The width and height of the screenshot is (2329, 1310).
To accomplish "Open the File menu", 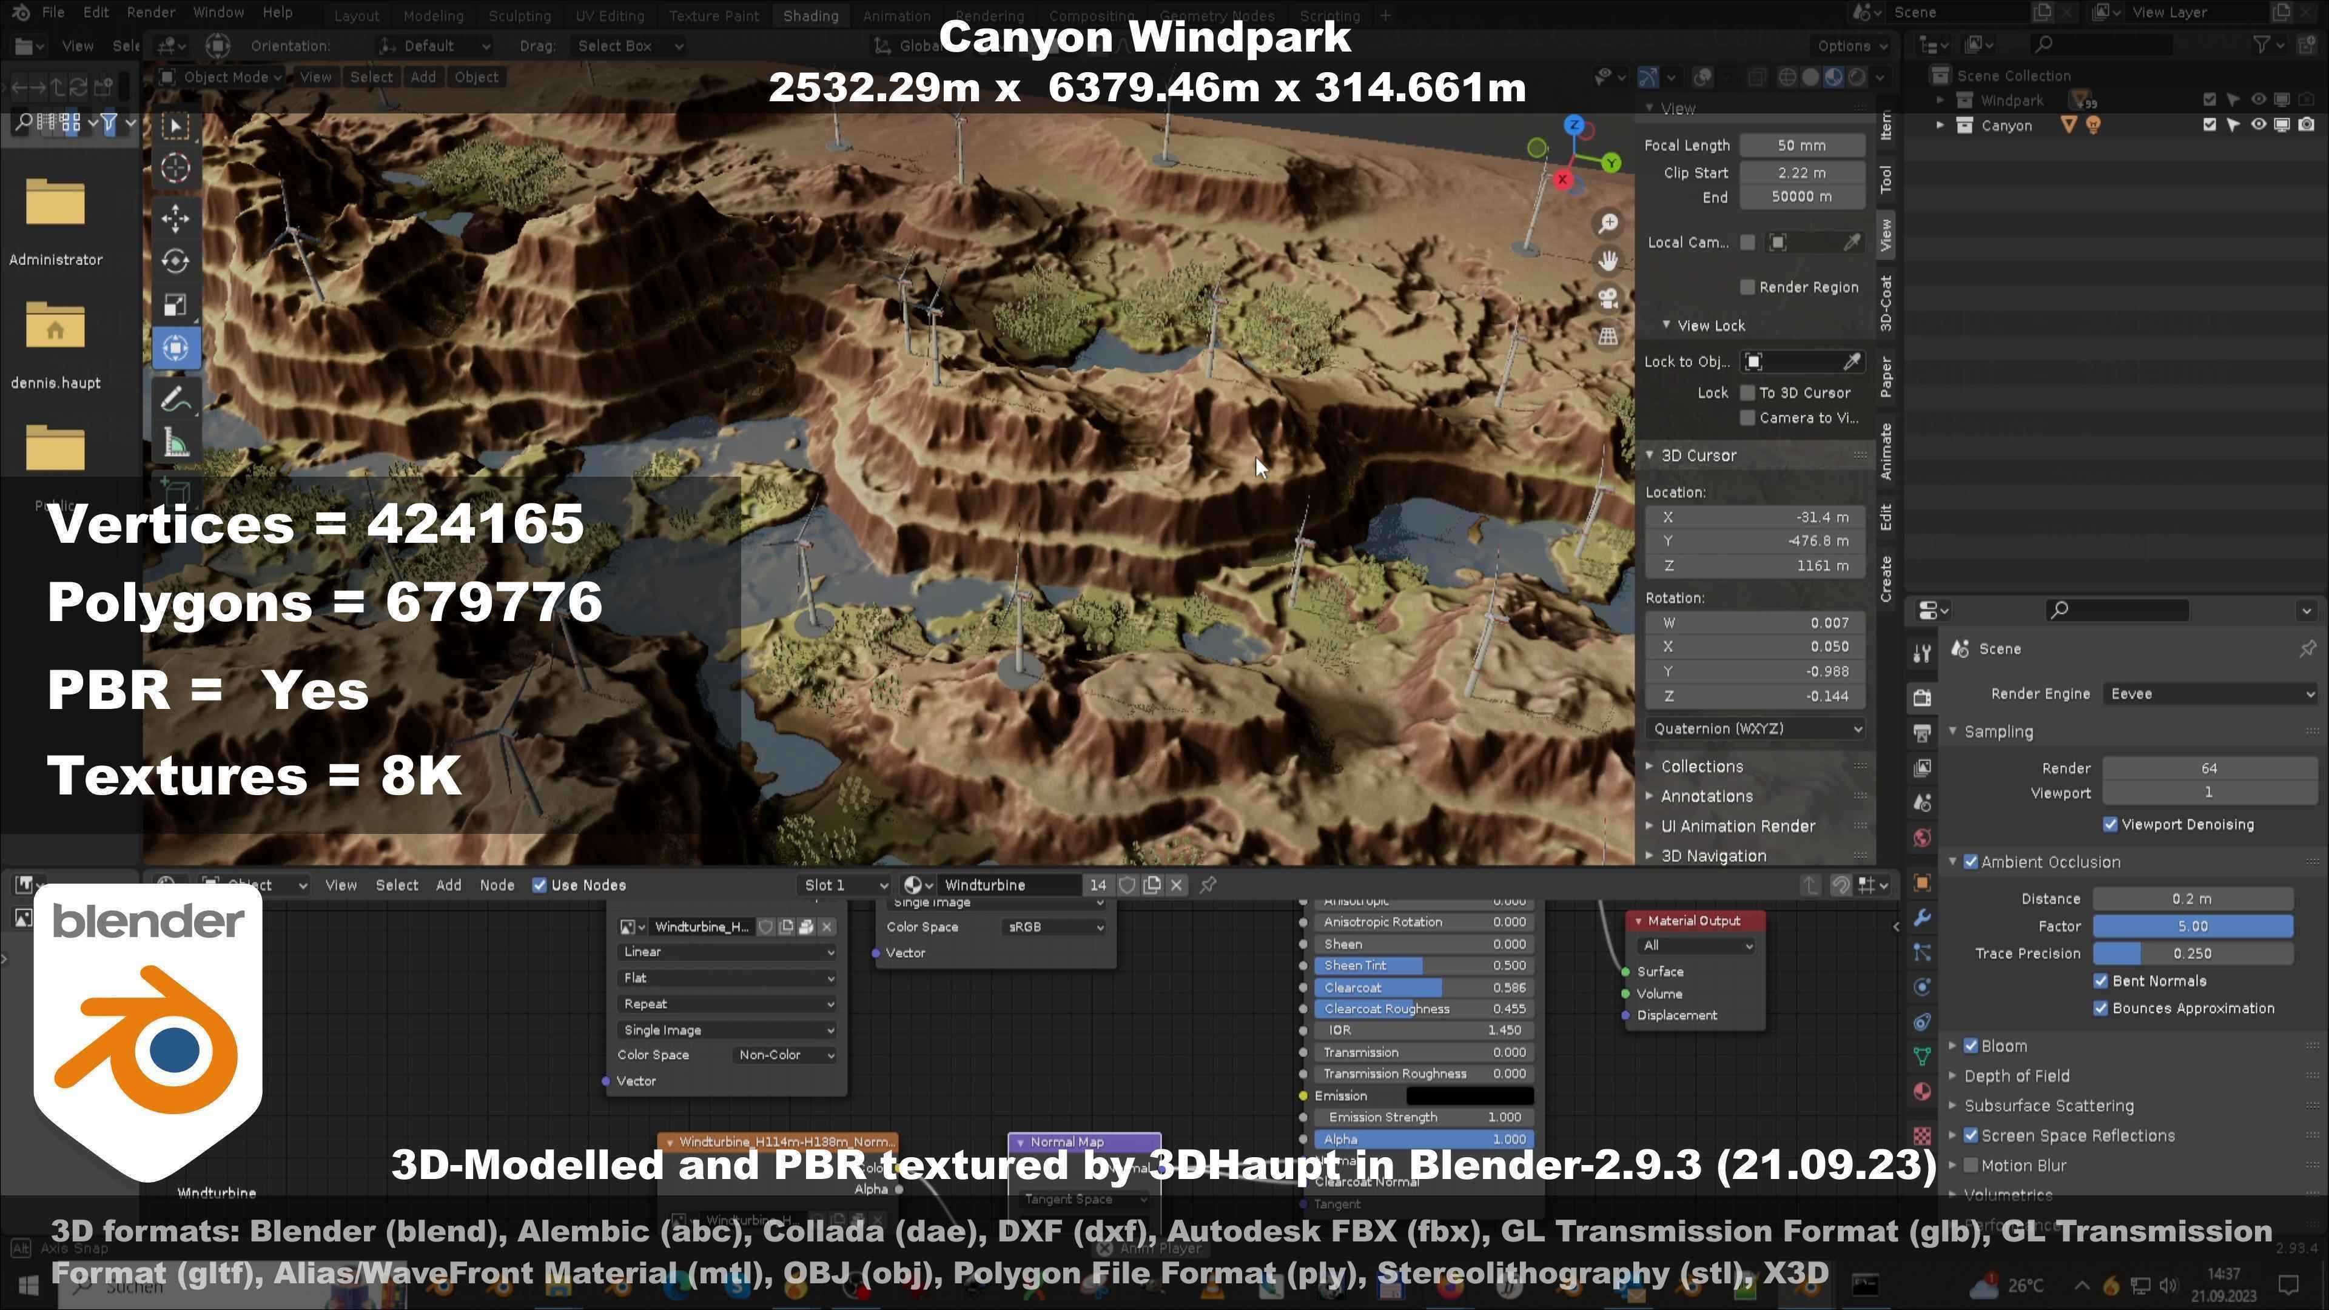I will pyautogui.click(x=53, y=13).
